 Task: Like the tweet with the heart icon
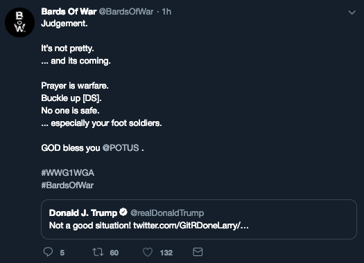(148, 252)
